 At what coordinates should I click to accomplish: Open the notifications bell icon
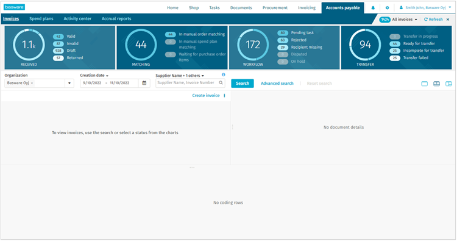point(373,8)
